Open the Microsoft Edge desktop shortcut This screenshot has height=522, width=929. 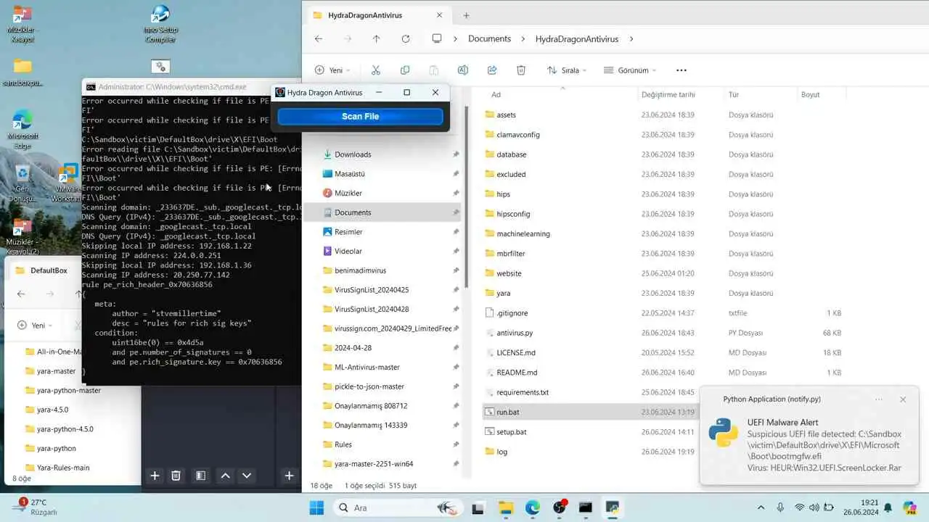(22, 128)
